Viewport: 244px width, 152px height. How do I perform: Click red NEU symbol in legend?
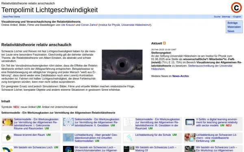click(x=16, y=107)
